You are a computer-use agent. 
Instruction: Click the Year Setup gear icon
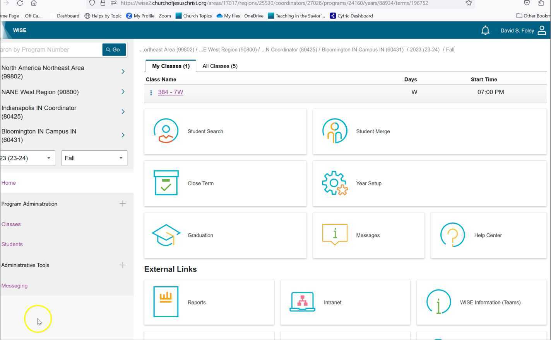335,183
